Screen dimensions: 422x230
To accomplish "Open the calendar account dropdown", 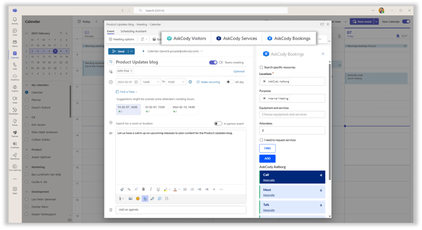I will pyautogui.click(x=202, y=51).
